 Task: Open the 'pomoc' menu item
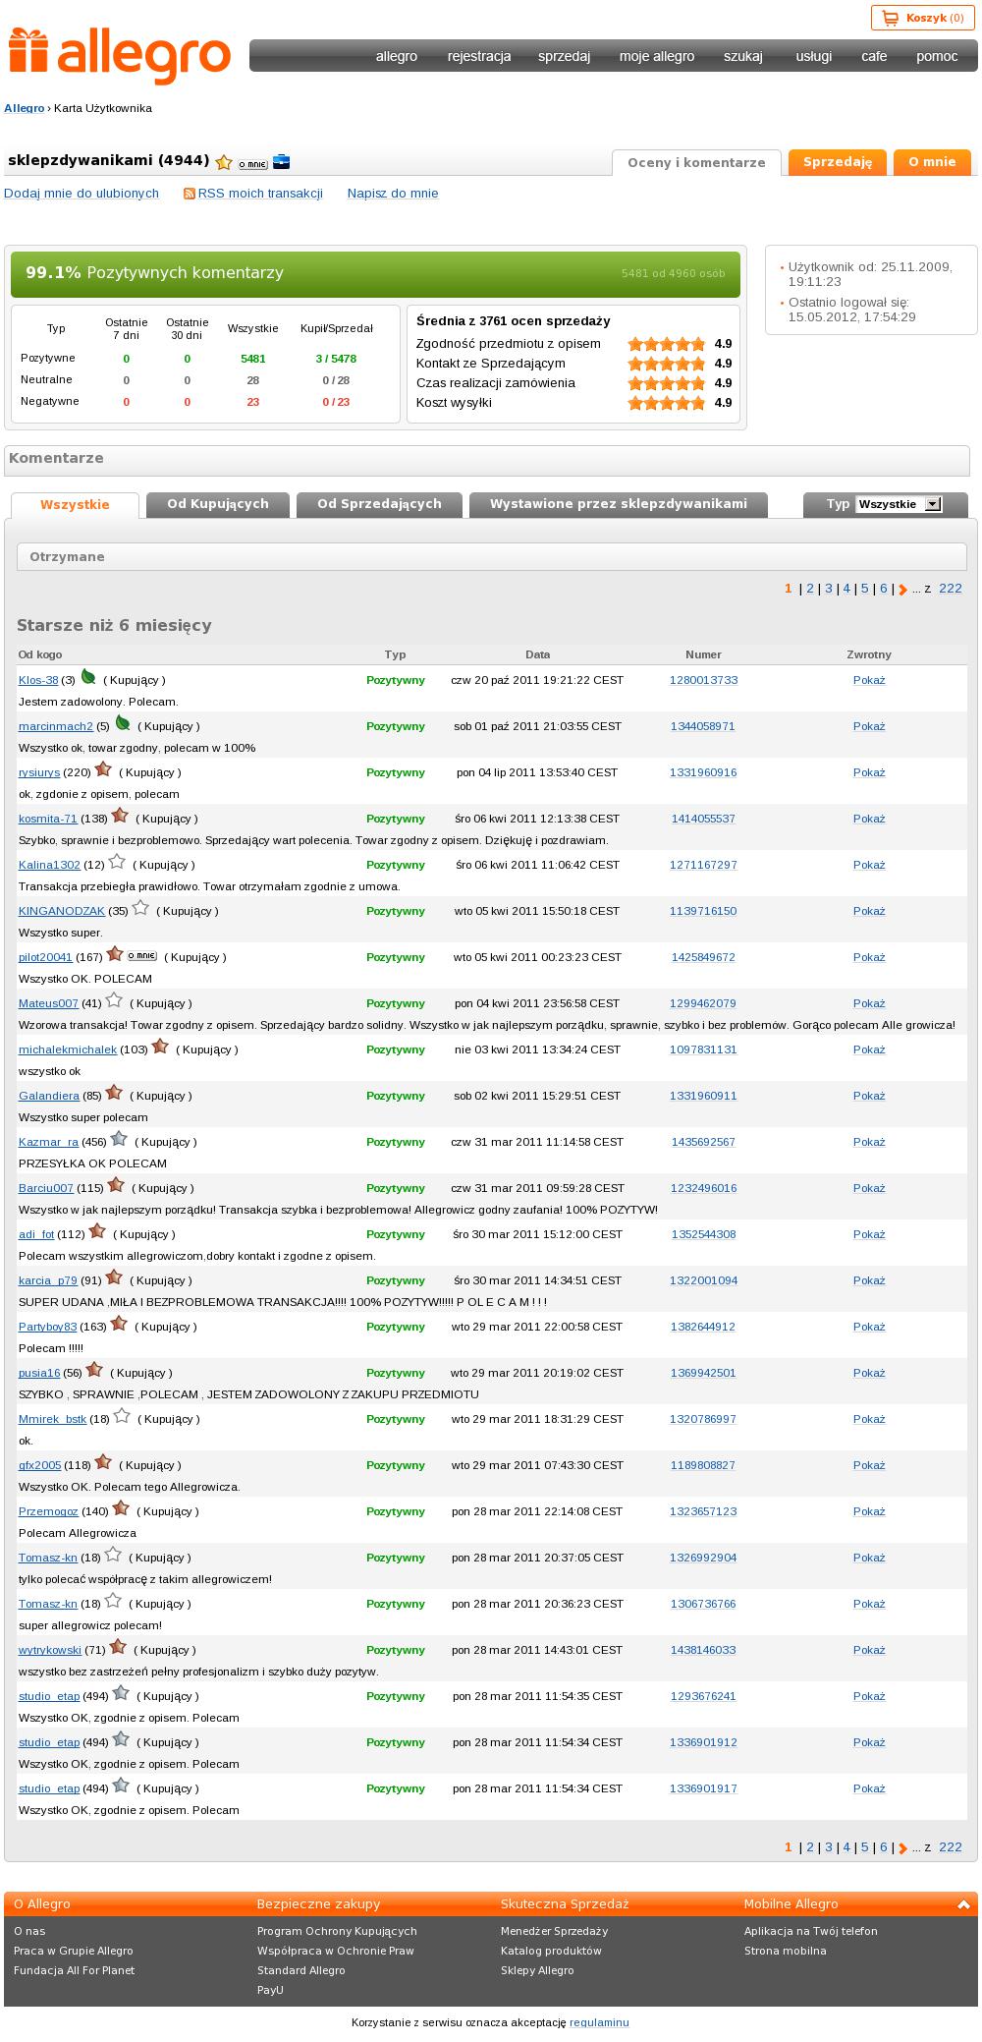pyautogui.click(x=937, y=56)
